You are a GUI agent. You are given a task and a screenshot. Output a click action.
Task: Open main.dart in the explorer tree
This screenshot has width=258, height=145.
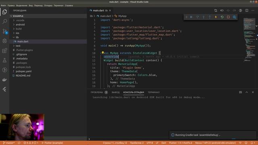(x=23, y=41)
